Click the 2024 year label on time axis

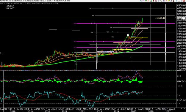pos(116,111)
